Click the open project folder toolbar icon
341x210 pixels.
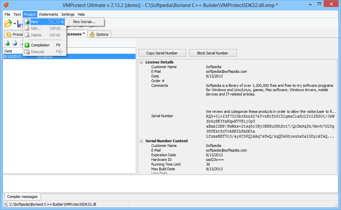point(8,23)
